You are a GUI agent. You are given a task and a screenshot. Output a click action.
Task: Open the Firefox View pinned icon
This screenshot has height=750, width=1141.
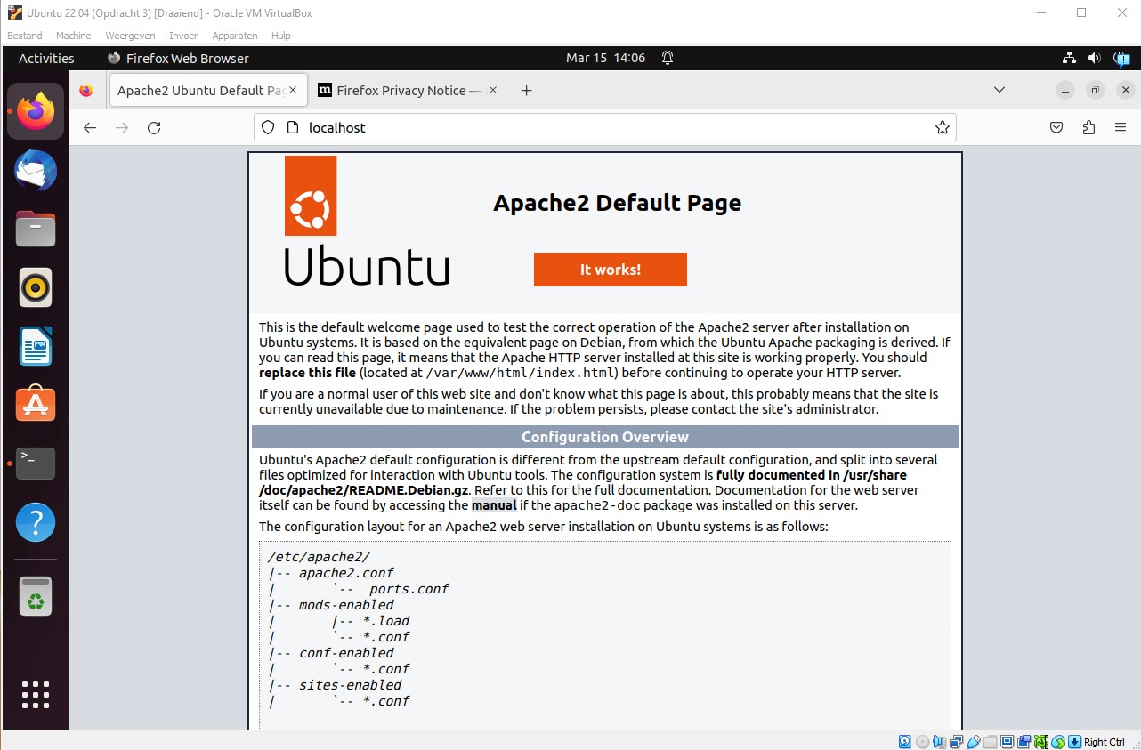click(85, 90)
